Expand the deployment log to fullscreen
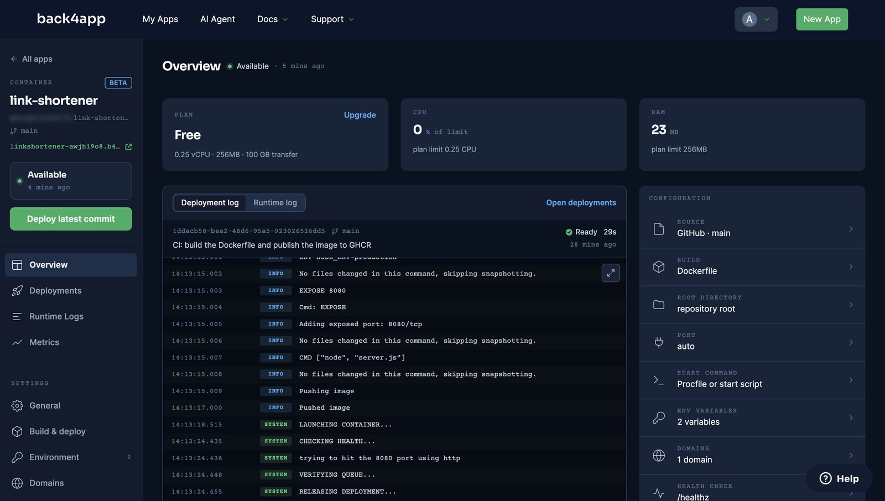The height and width of the screenshot is (501, 885). click(x=611, y=273)
